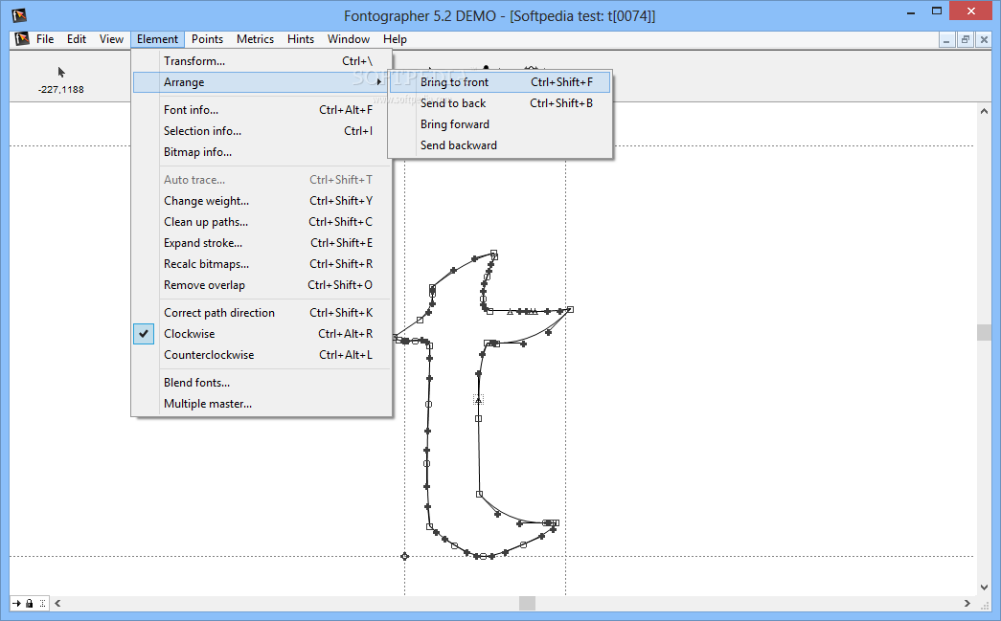Open the Hints menu
This screenshot has width=1001, height=621.
point(301,39)
